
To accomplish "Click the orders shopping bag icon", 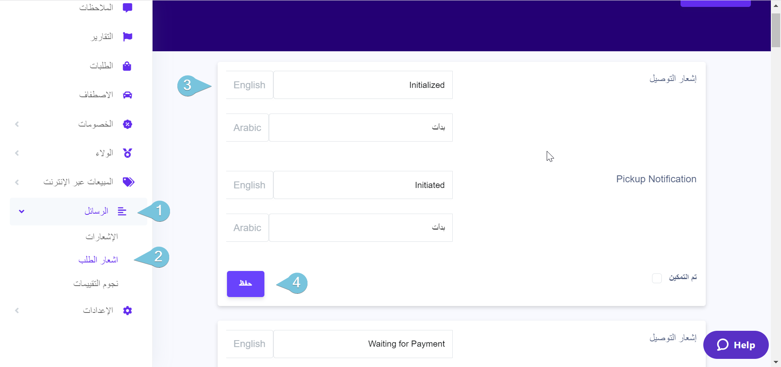I will point(127,66).
